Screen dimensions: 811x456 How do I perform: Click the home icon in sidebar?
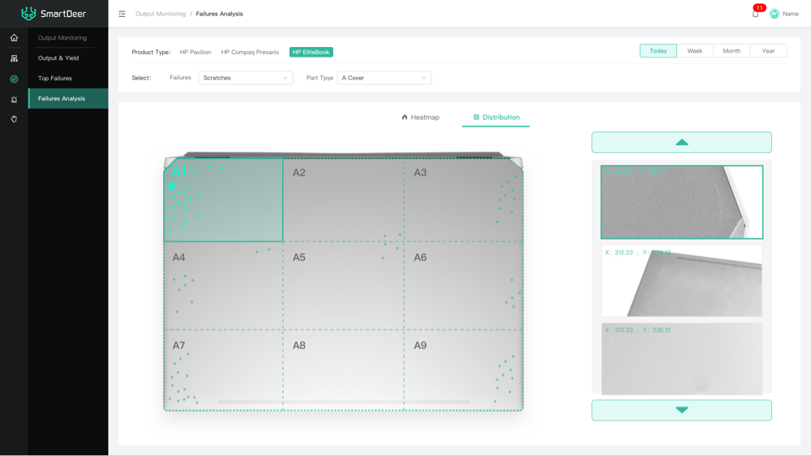(14, 38)
